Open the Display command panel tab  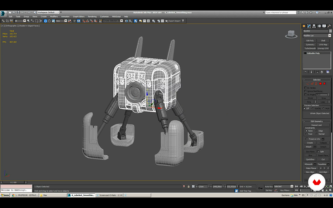coord(324,26)
